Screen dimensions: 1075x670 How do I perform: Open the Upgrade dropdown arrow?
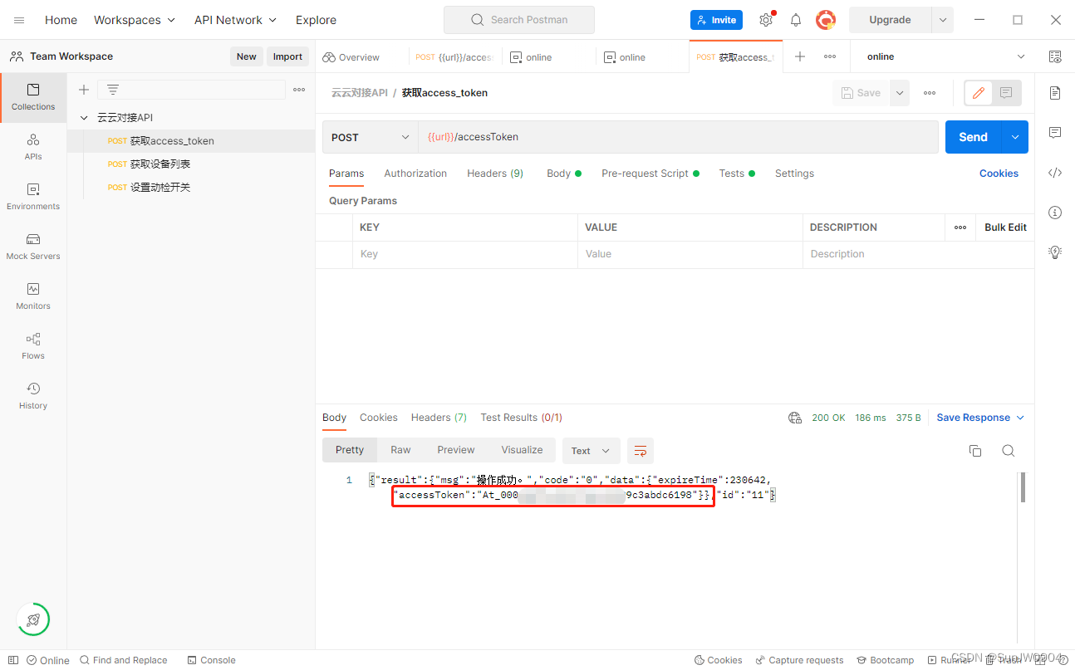point(942,20)
